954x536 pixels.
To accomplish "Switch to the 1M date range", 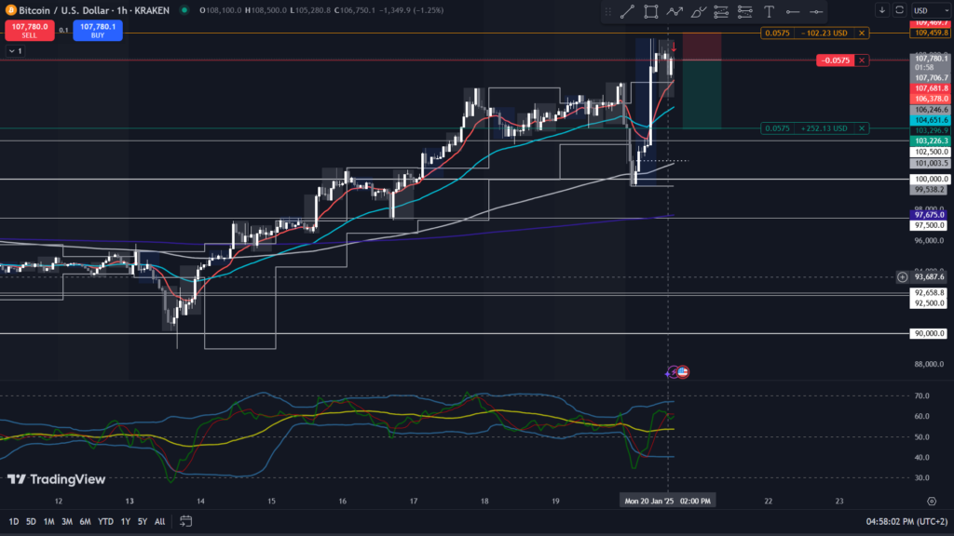I will [x=50, y=521].
